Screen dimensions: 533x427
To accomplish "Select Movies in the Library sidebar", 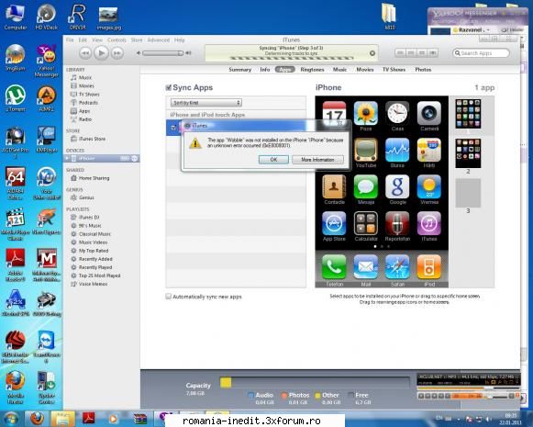I will [x=86, y=85].
